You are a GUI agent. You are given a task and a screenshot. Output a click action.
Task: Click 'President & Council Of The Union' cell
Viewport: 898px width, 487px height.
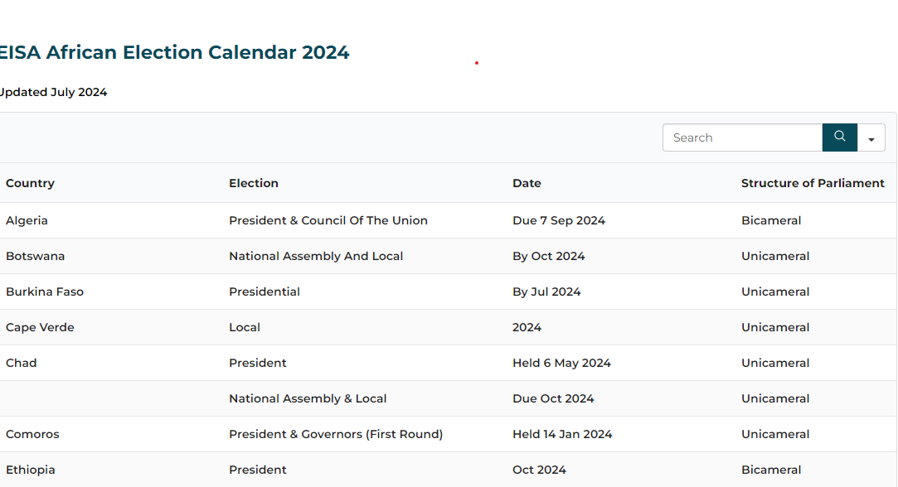pyautogui.click(x=328, y=220)
